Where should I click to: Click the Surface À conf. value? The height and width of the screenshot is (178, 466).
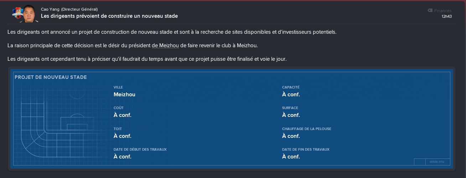[x=291, y=115]
